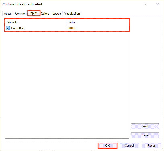Switch to the About tab
The height and width of the screenshot is (151, 164).
pos(8,14)
